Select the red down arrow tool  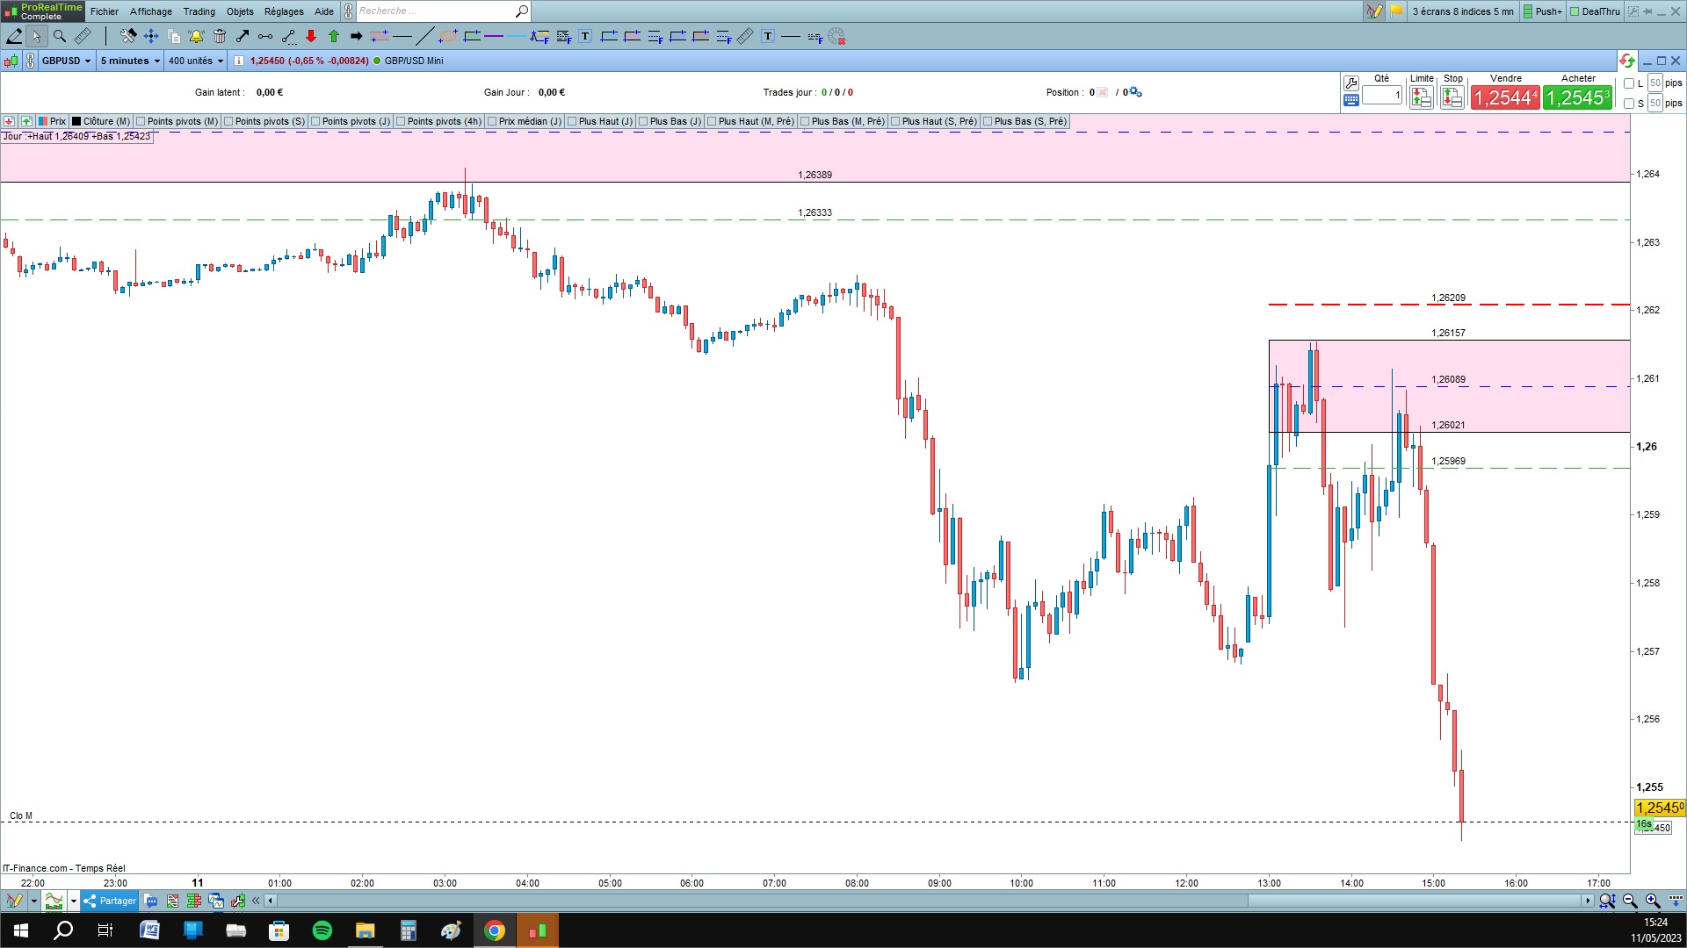coord(311,36)
